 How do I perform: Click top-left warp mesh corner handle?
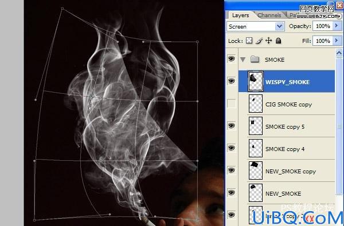click(x=62, y=9)
